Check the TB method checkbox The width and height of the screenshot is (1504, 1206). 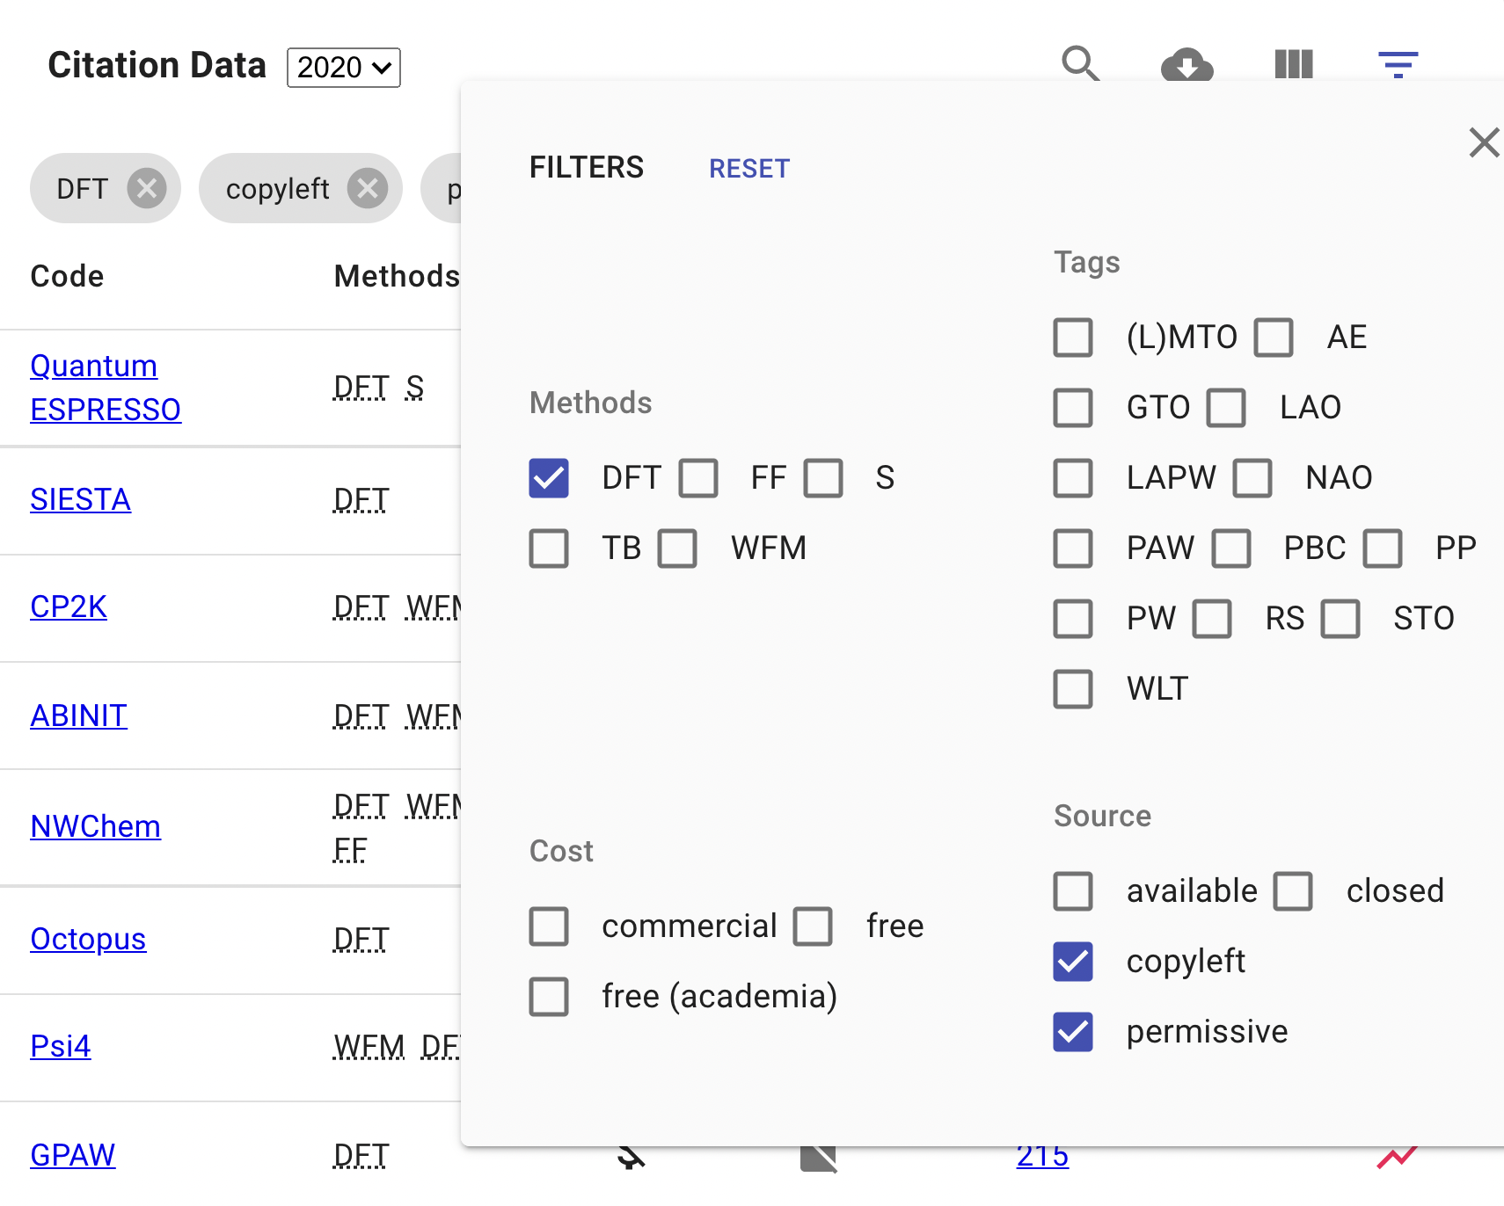pyautogui.click(x=549, y=549)
